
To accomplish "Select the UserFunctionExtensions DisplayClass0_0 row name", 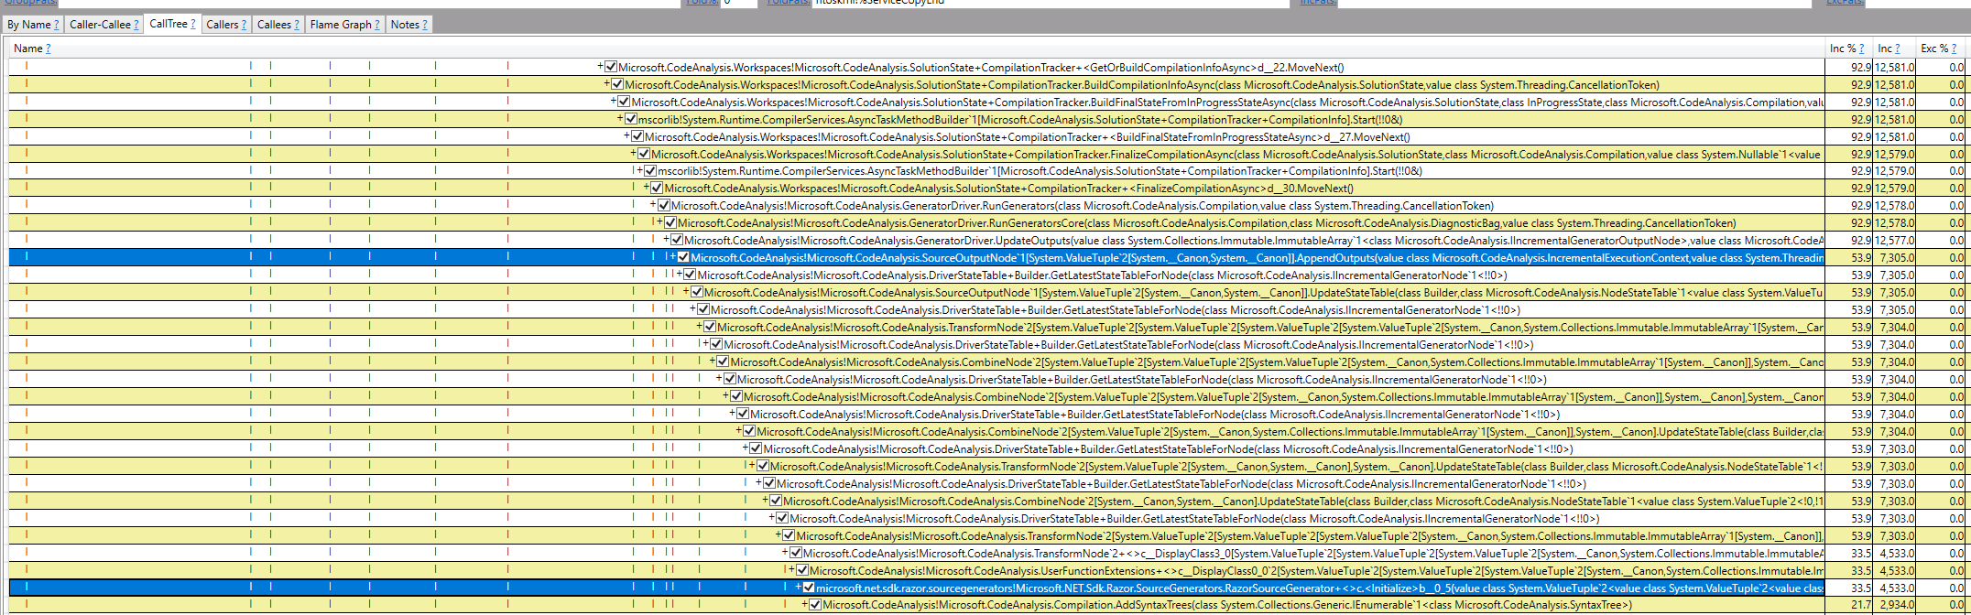I will point(1316,571).
